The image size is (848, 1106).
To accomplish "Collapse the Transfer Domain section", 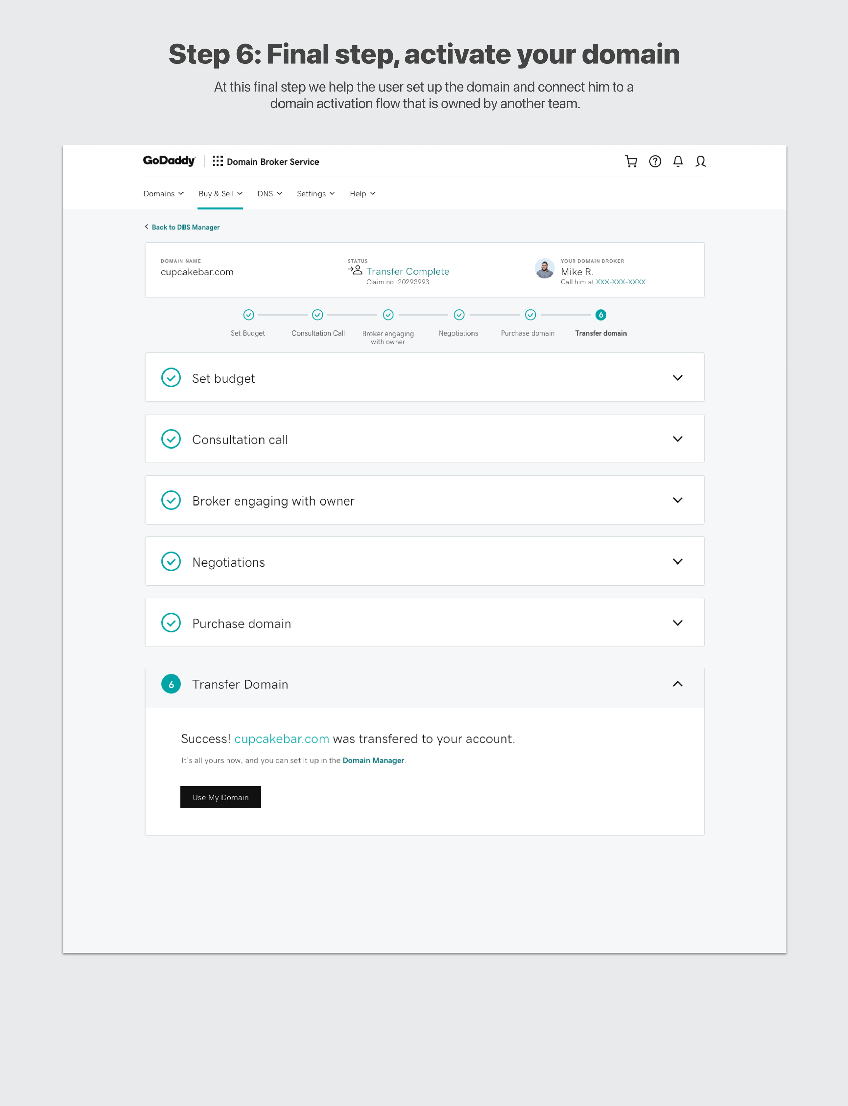I will tap(677, 684).
